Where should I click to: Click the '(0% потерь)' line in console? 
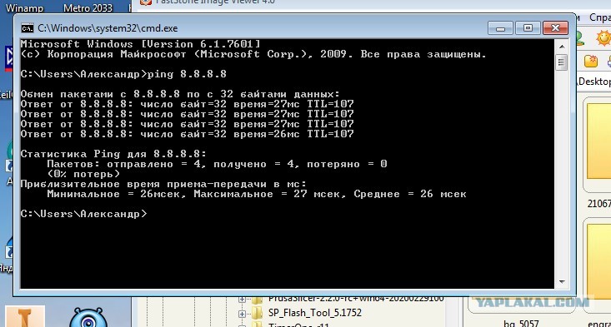pos(83,174)
